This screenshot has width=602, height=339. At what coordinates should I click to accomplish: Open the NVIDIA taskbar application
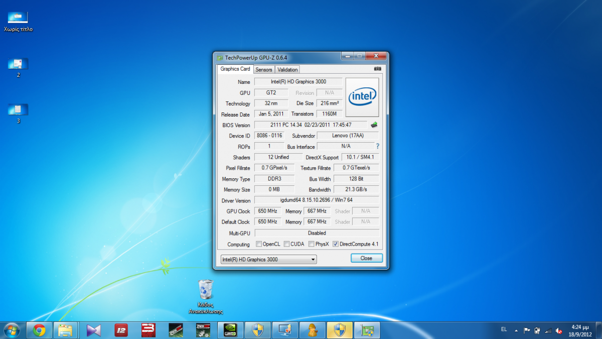click(x=230, y=330)
